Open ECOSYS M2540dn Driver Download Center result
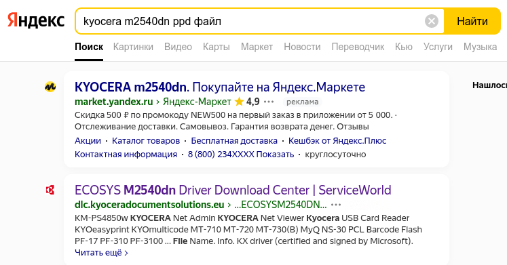This screenshot has height=265, width=507. click(233, 190)
